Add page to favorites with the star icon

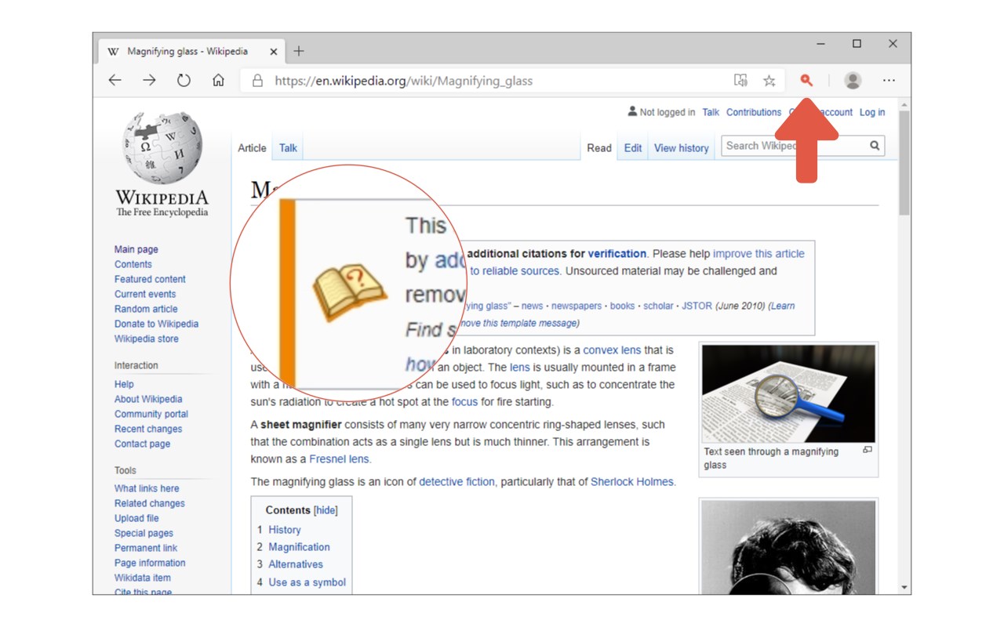pyautogui.click(x=769, y=81)
